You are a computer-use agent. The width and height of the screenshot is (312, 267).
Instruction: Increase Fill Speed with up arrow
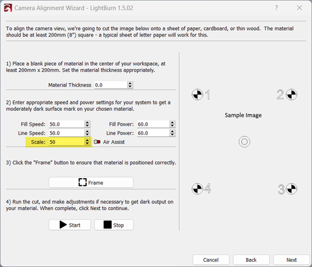click(x=87, y=122)
